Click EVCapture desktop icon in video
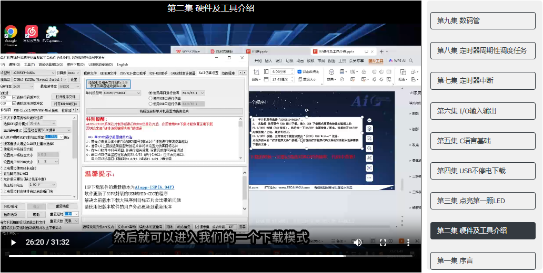 [x=52, y=34]
